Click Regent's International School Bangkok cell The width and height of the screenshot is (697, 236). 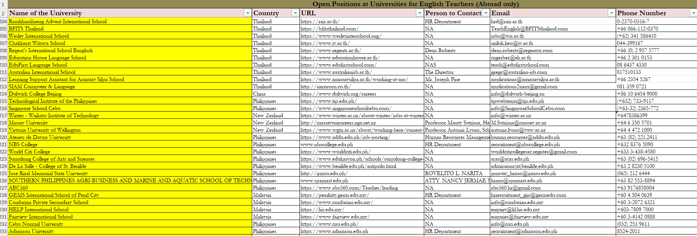(x=130, y=50)
